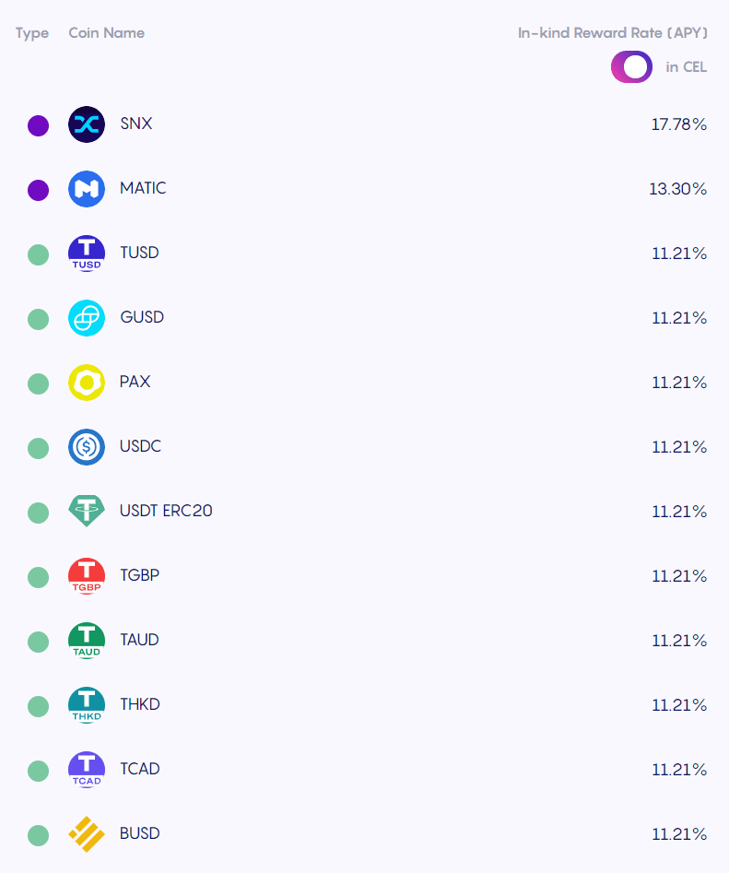
Task: Click the SNX coin icon
Action: point(87,124)
